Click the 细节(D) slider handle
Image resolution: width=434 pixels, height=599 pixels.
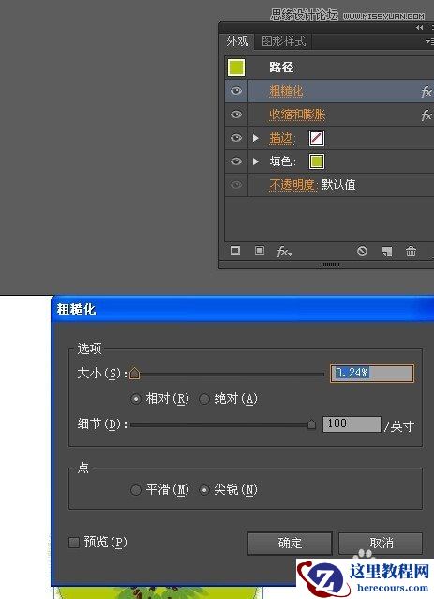311,424
